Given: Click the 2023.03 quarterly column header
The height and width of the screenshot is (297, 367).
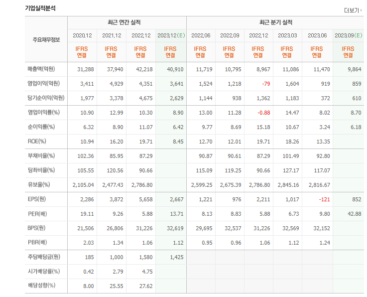Looking at the screenshot, I should coord(287,35).
